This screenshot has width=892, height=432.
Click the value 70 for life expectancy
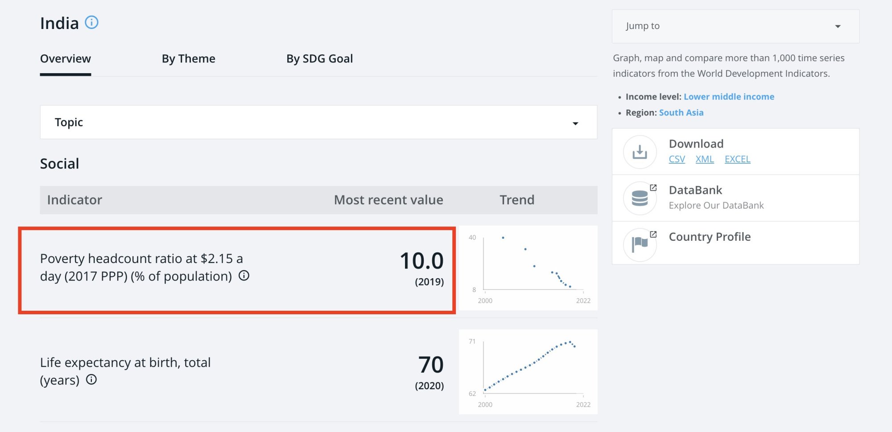tap(431, 365)
